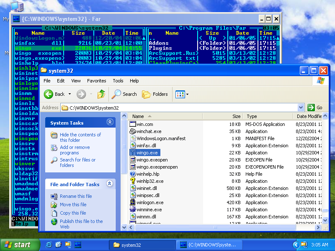335x251 pixels.
Task: Open the Back button history dropdown arrow
Action: pos(70,94)
